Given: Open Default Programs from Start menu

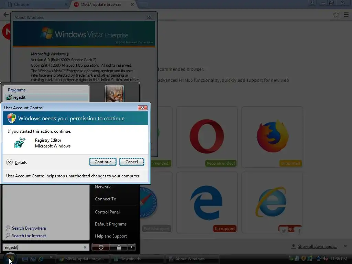Looking at the screenshot, I should click(111, 224).
